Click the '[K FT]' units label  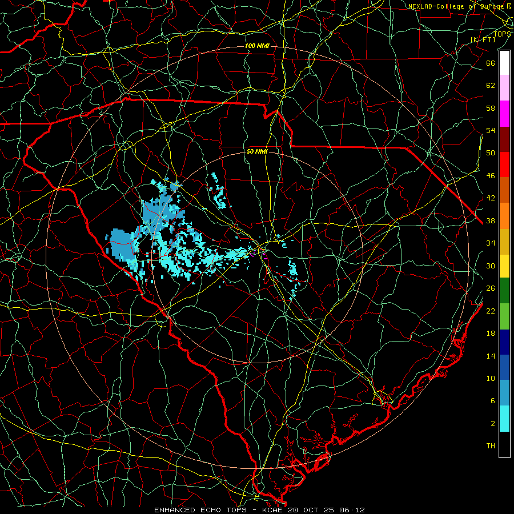pos(483,39)
